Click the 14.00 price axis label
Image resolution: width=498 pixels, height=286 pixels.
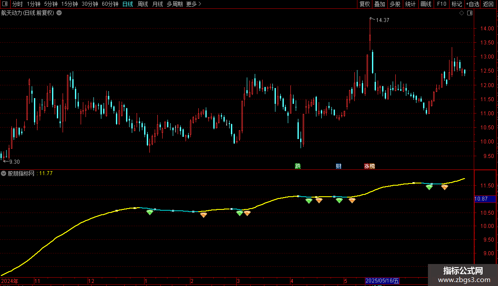click(x=487, y=29)
